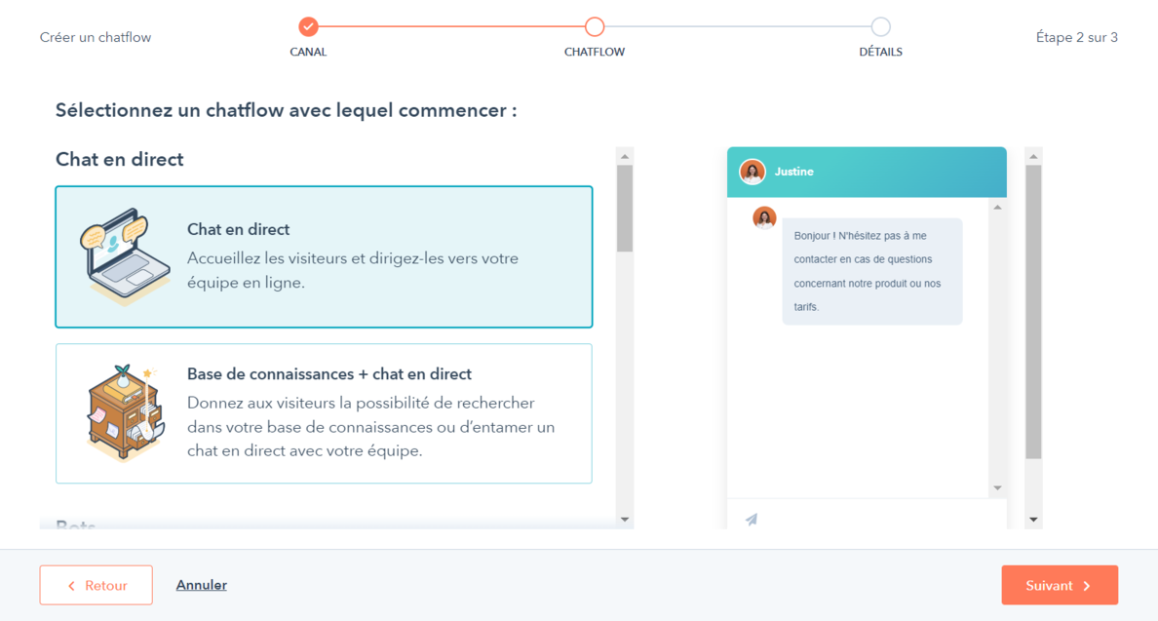The image size is (1158, 621).
Task: Click the completed Canal step checkmark
Action: (308, 26)
